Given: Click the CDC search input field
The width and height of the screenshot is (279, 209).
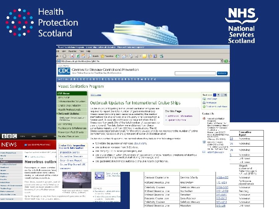Looking at the screenshot, I should [195, 73].
